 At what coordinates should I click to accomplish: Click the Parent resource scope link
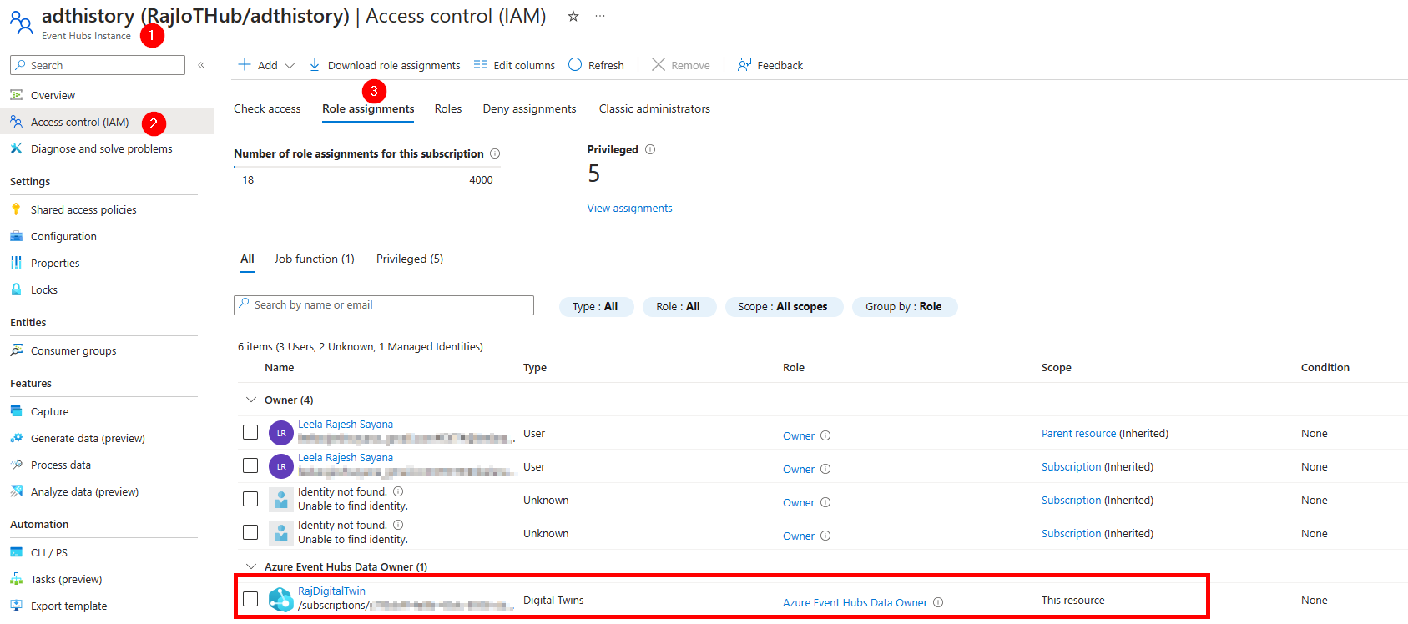tap(1078, 434)
